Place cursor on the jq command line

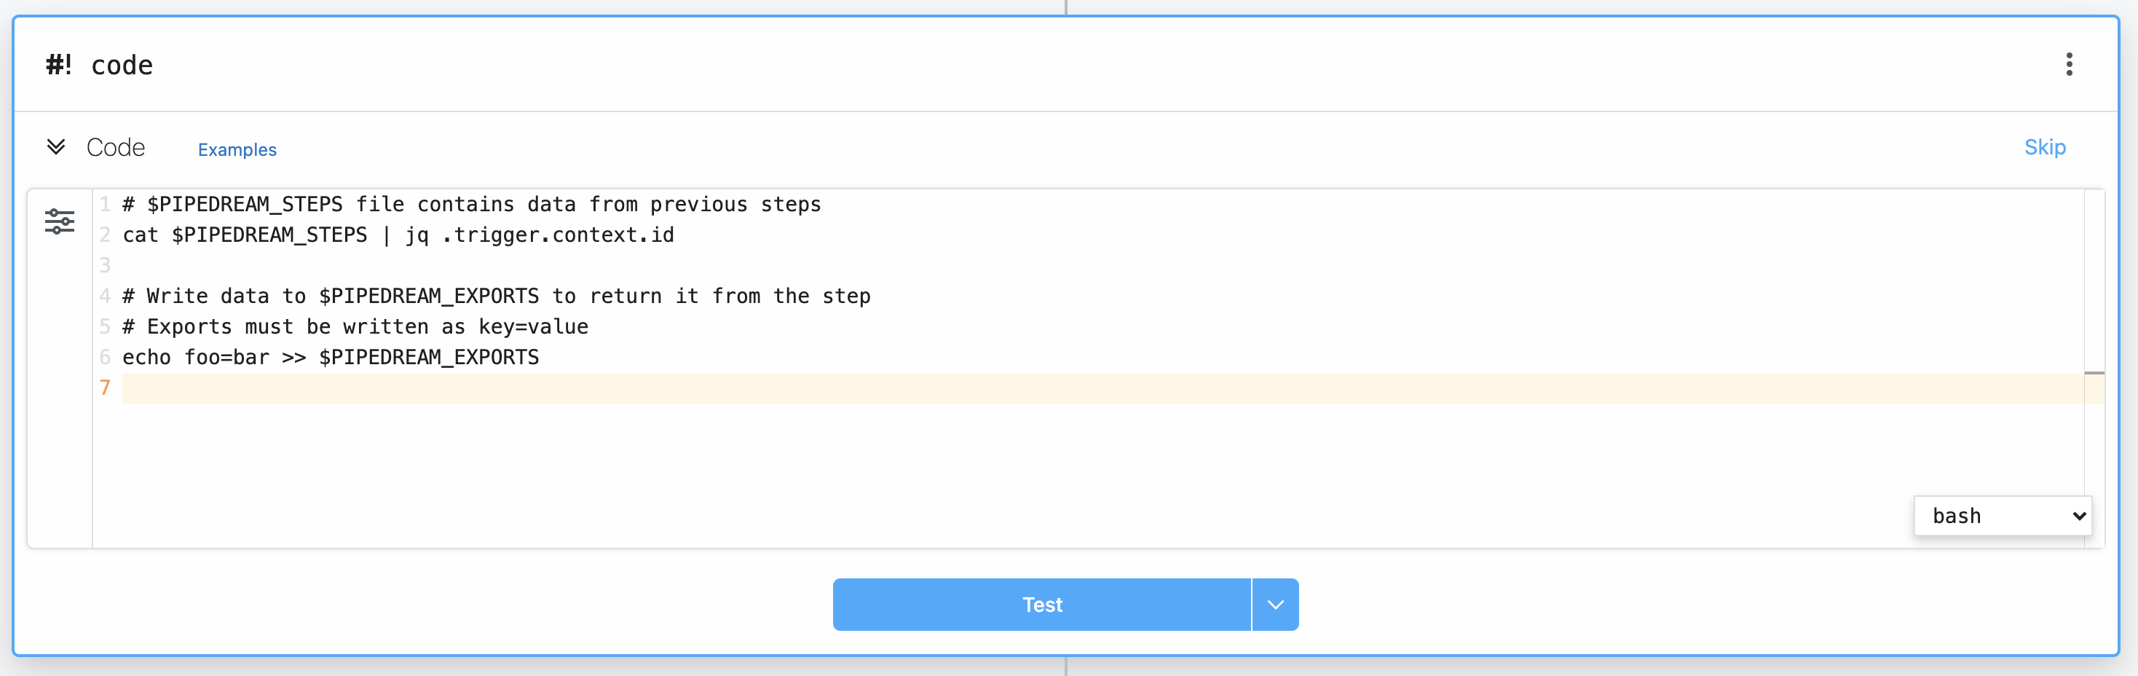(x=397, y=235)
